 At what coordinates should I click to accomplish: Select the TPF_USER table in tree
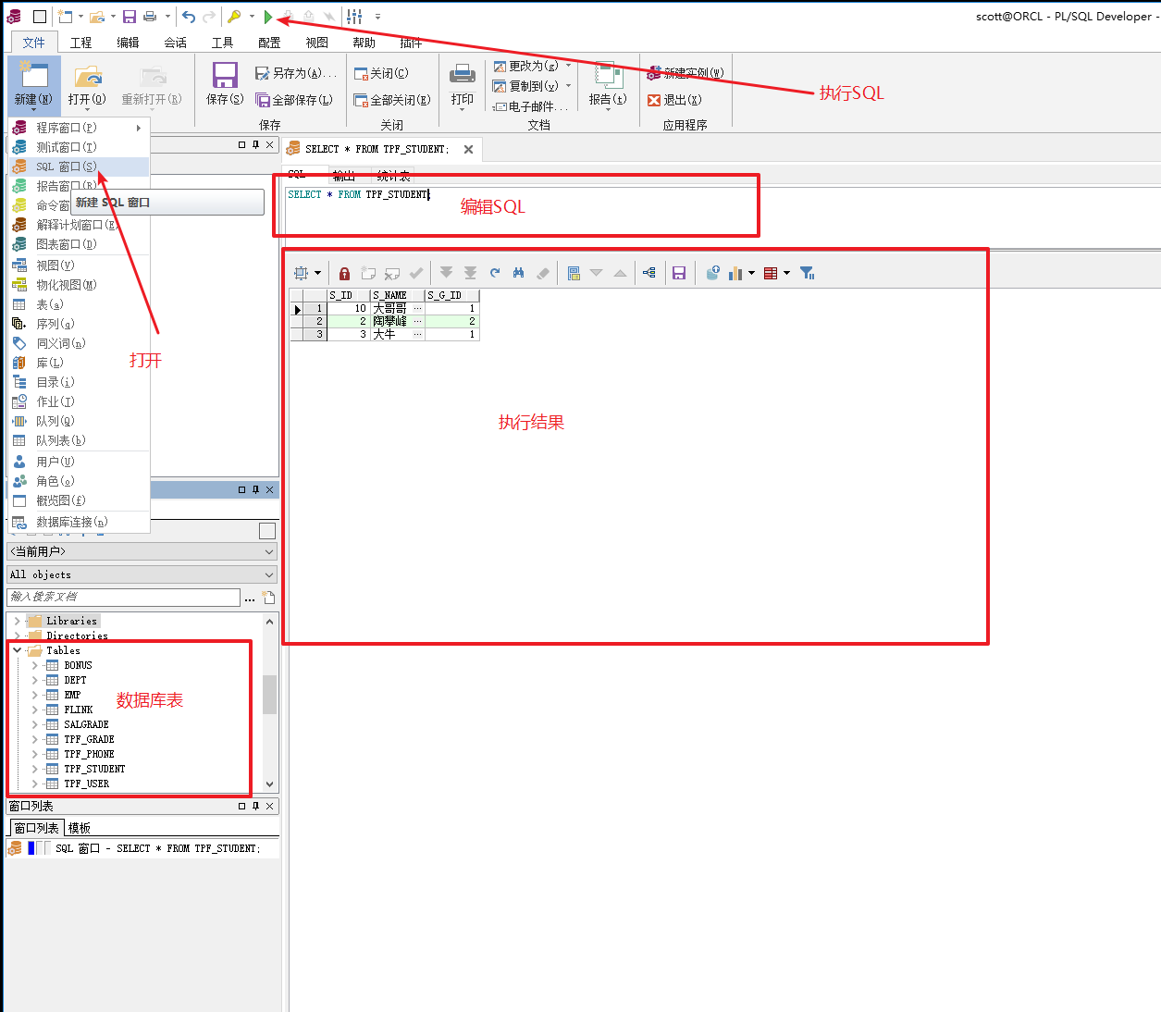[x=86, y=784]
